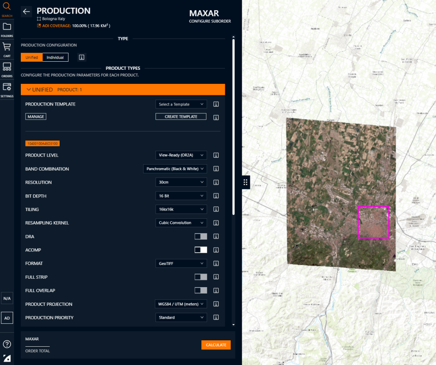
Task: Click the scroll up arrow of the panel
Action: (233, 37)
